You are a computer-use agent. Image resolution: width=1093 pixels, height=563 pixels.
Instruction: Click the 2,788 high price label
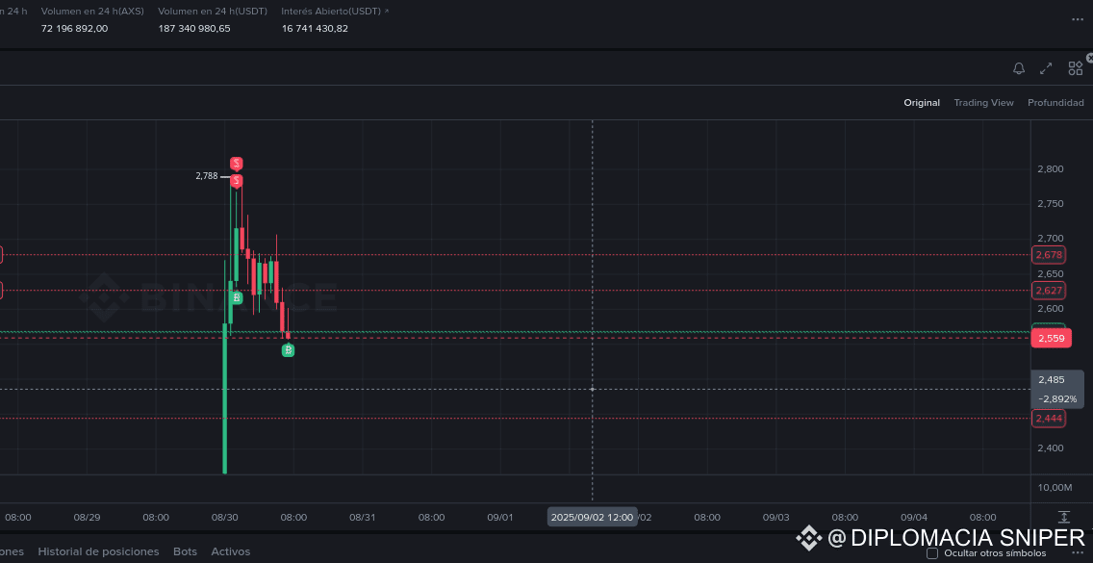point(206,176)
